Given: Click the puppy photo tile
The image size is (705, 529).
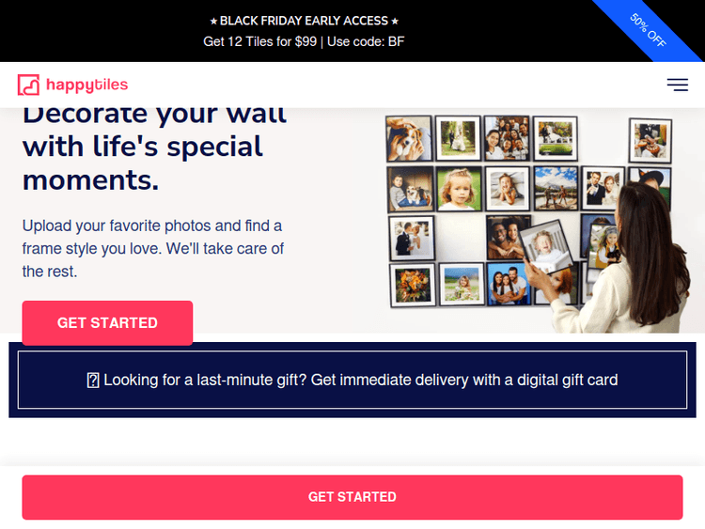Looking at the screenshot, I should click(x=409, y=138).
